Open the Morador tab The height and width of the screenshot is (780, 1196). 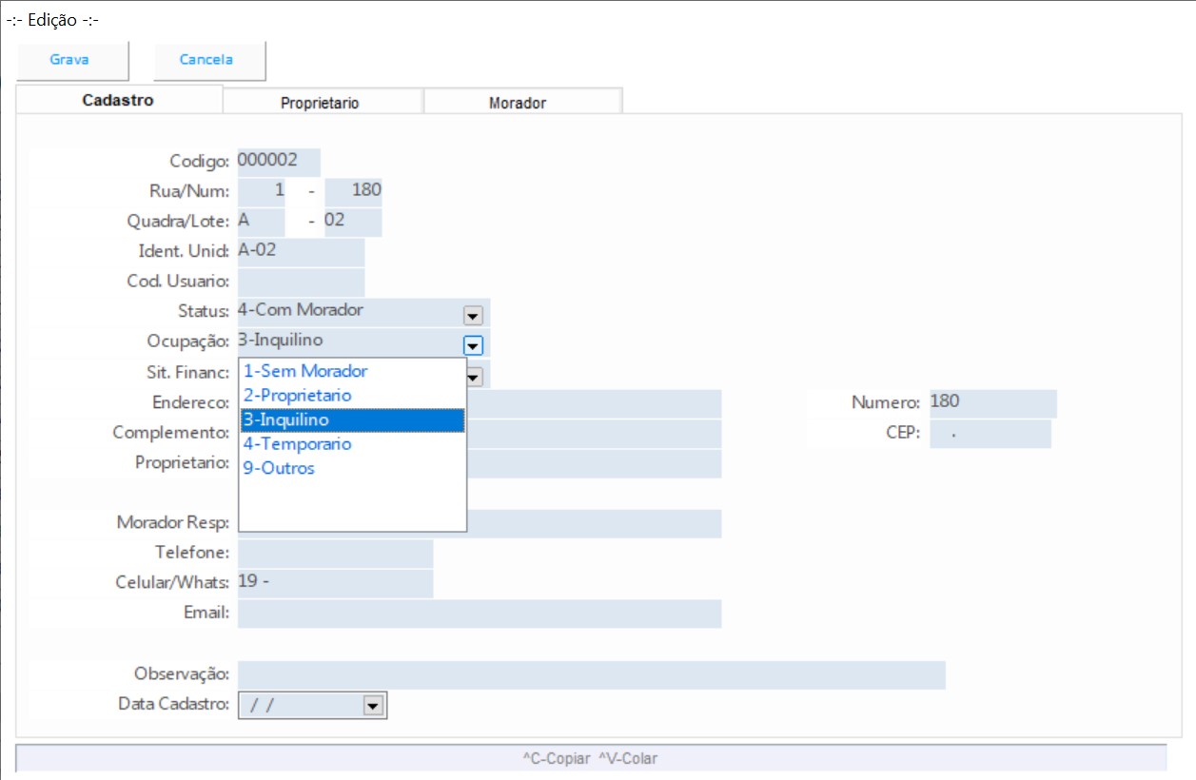point(518,103)
